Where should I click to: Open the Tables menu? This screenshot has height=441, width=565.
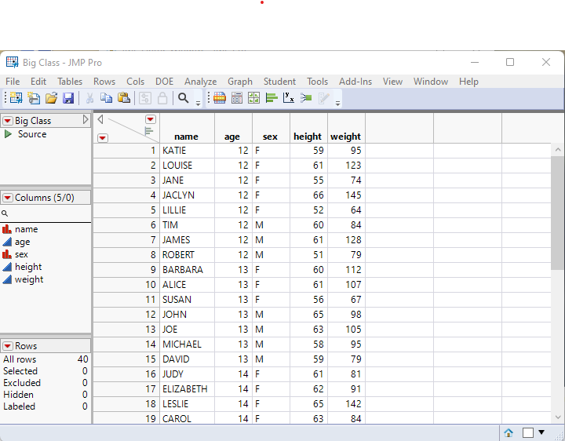coord(70,82)
